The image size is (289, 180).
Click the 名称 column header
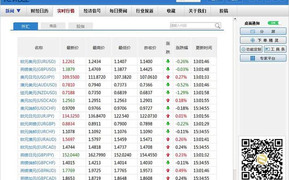[39, 48]
